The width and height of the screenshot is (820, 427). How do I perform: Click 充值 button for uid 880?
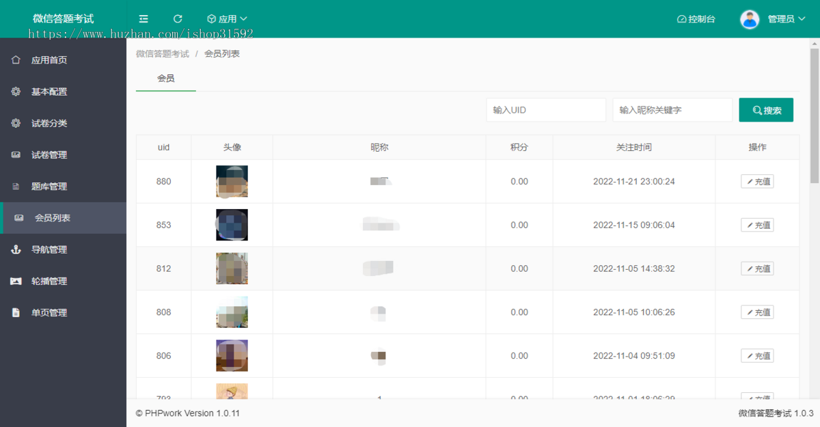757,182
